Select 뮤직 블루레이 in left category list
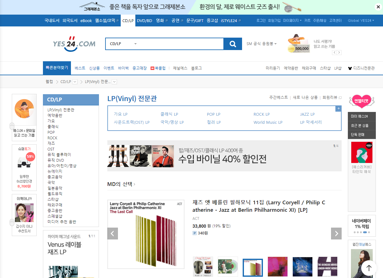 coord(59,155)
